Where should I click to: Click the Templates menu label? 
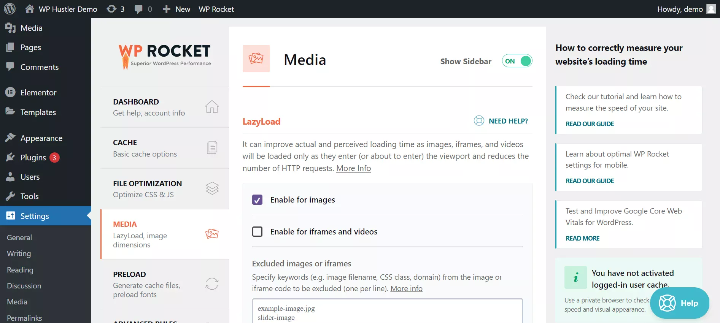tap(38, 112)
